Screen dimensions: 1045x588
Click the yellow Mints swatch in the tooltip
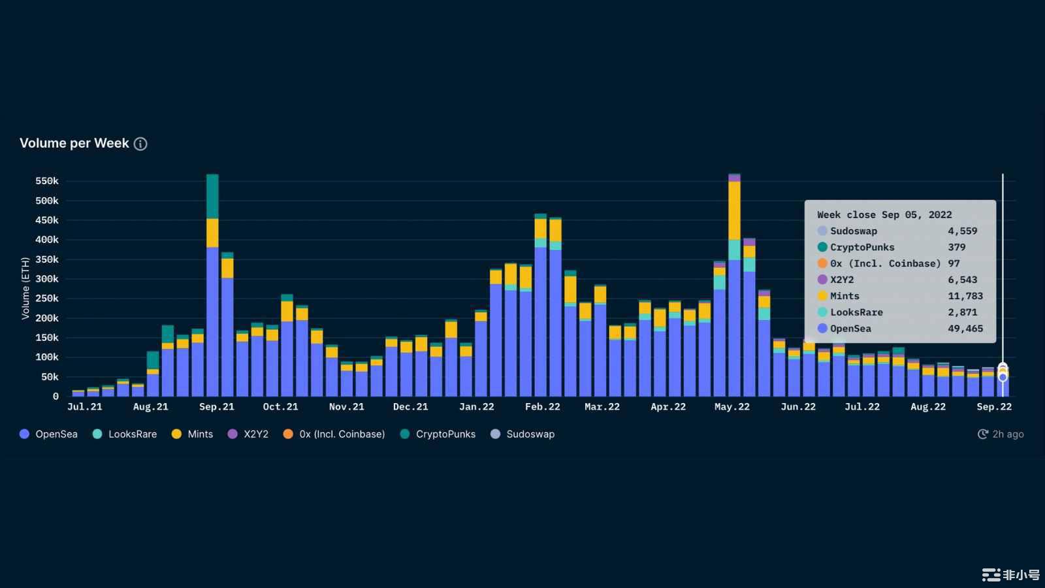[822, 296]
